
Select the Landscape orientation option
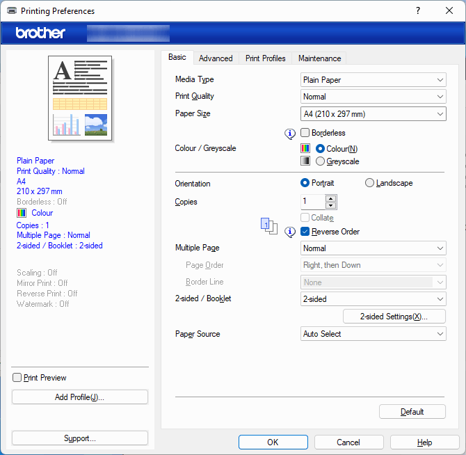pyautogui.click(x=369, y=183)
